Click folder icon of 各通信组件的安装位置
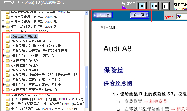Screen dimensions: 187x111 [8, 46]
